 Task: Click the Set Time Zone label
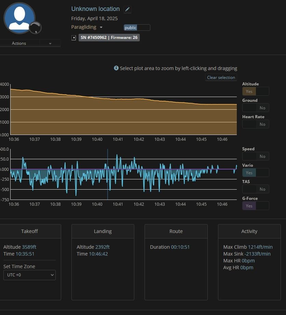[x=19, y=266]
